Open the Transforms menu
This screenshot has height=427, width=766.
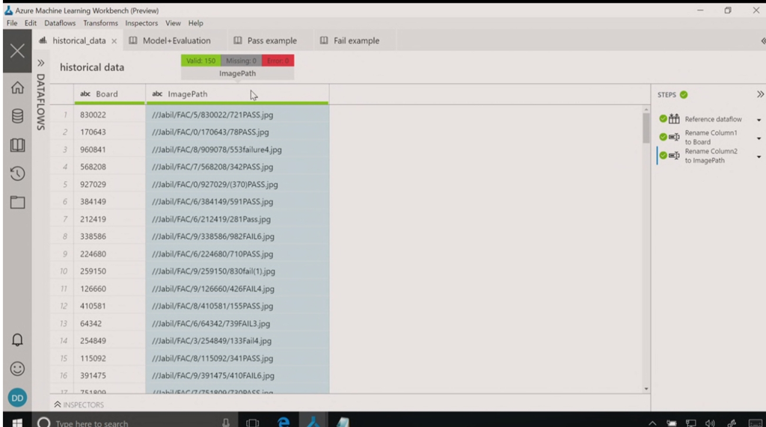100,23
